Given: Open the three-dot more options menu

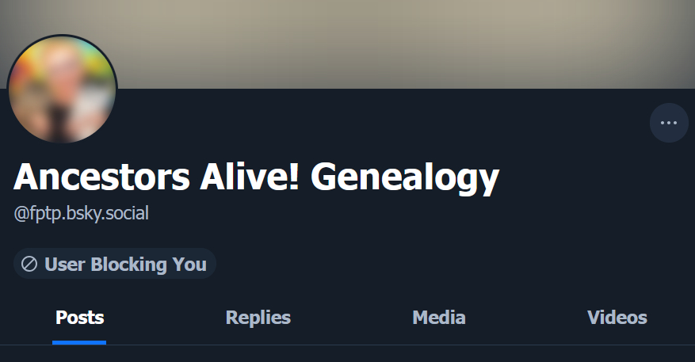Looking at the screenshot, I should [669, 123].
